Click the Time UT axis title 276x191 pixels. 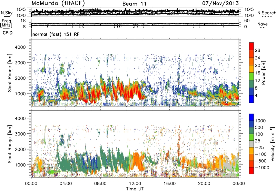(135, 189)
